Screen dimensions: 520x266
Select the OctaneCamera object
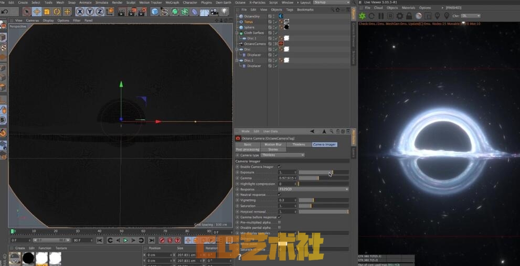click(254, 44)
